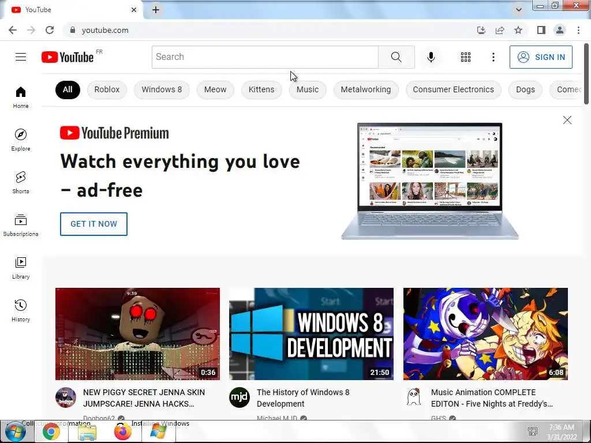Screen dimensions: 591x443
Task: Open Shorts in sidebar
Action: (x=21, y=182)
